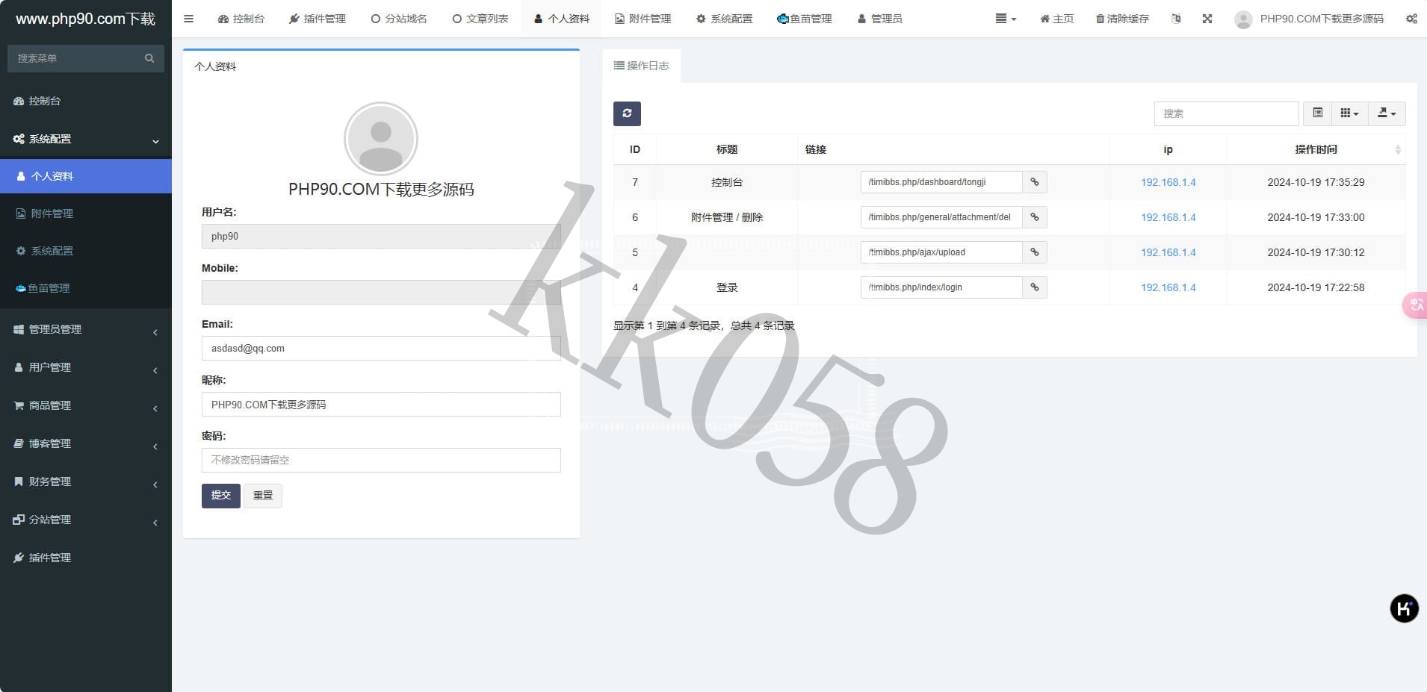Toggle the table card view button
Screen dimensions: 1427x692
tap(1318, 113)
